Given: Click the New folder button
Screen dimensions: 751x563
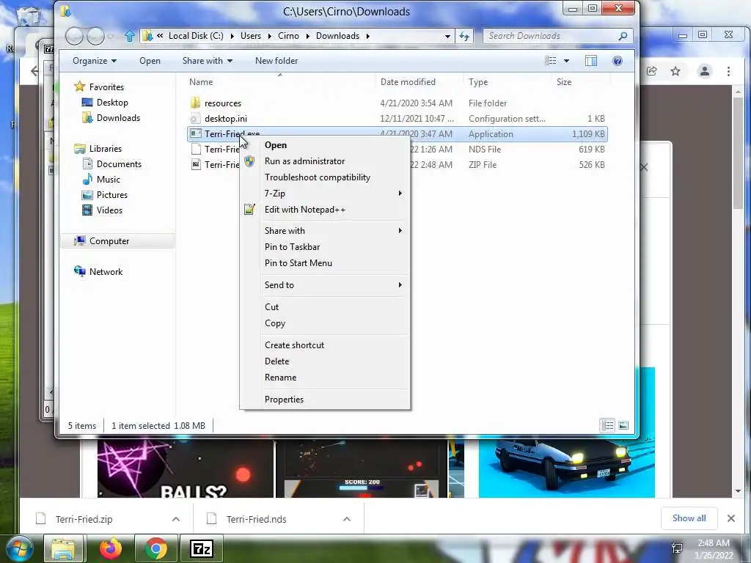Looking at the screenshot, I should (x=276, y=61).
